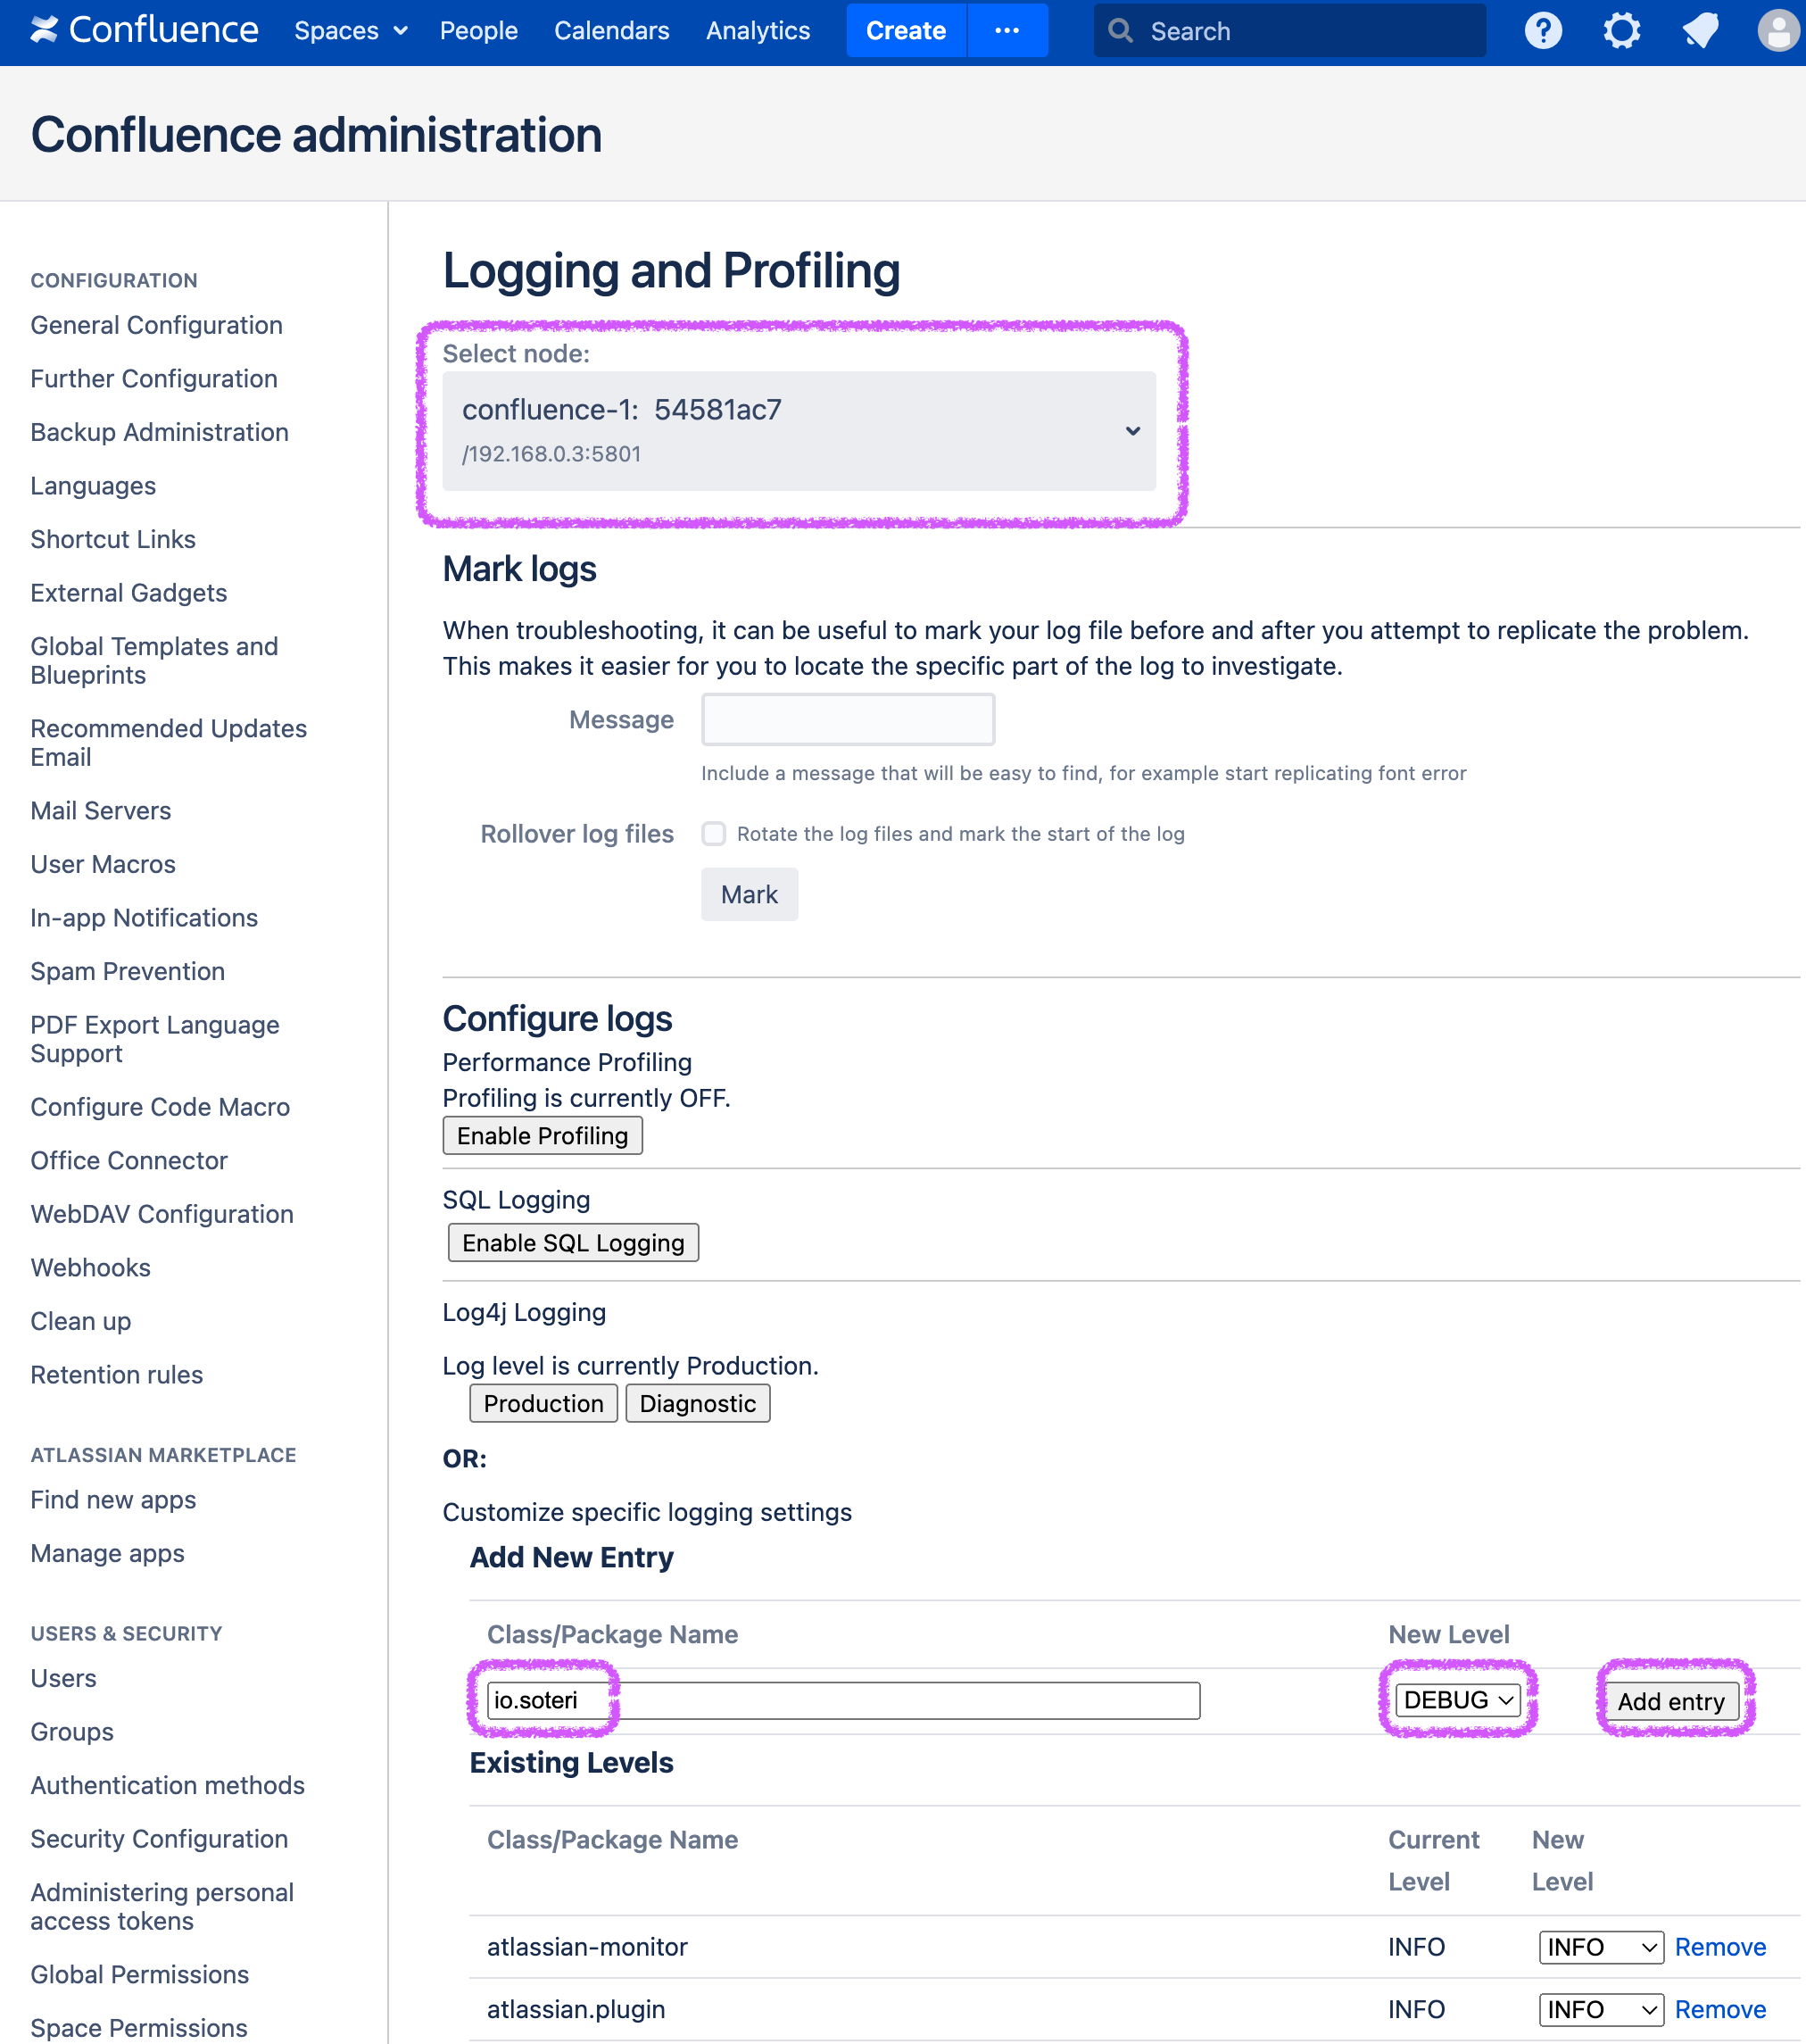Open your profile avatar menu
Screen dimensions: 1806x2044
click(1778, 30)
